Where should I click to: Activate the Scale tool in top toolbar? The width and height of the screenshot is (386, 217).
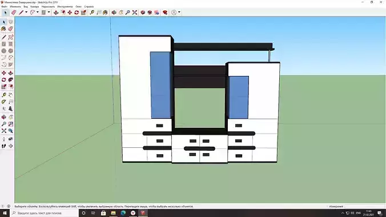point(84,13)
